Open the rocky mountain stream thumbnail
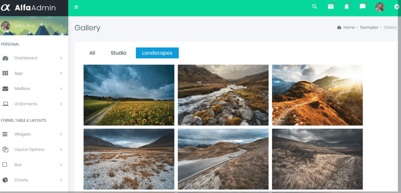Screen dimensions: 401x193 [x=223, y=95]
